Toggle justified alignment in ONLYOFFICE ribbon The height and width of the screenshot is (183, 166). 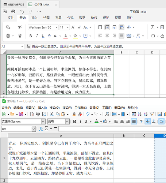[x=121, y=36]
